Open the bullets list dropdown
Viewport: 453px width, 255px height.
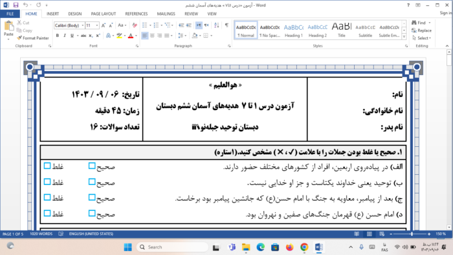coord(150,25)
